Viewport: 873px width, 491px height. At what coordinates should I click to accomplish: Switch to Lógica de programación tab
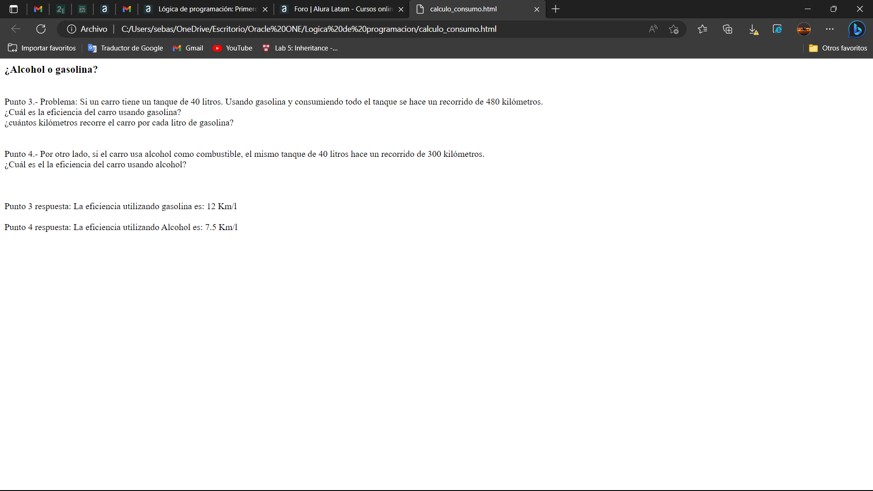click(207, 9)
